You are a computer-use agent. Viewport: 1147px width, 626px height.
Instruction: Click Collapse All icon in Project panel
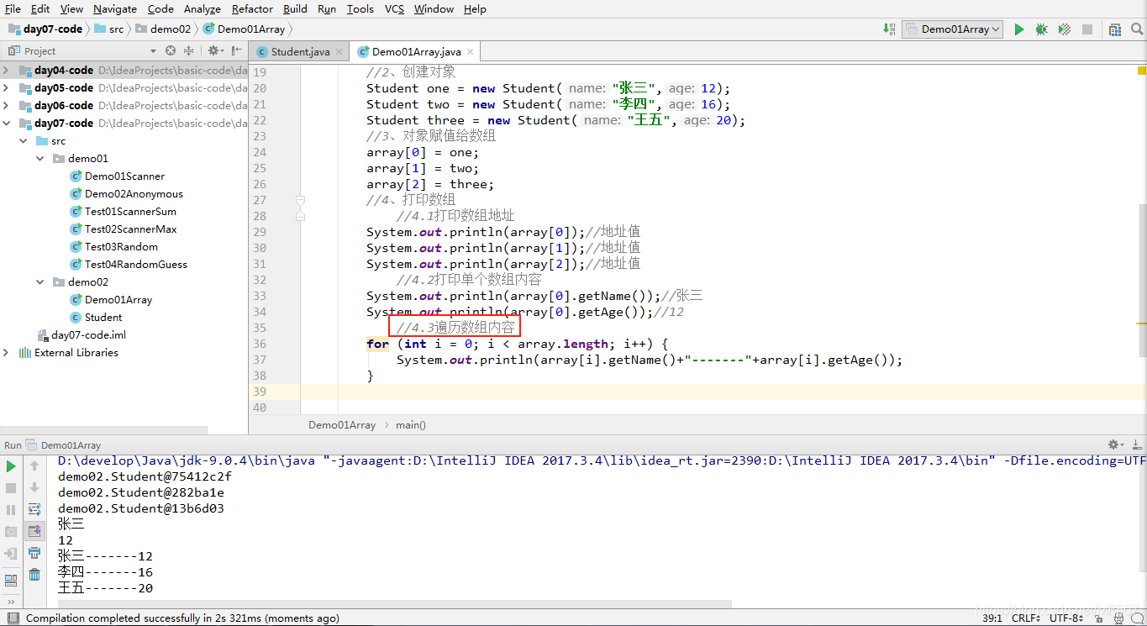(x=189, y=50)
